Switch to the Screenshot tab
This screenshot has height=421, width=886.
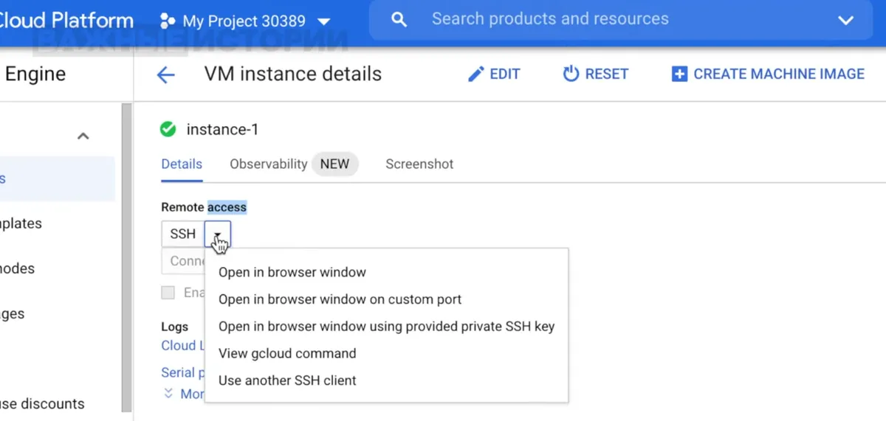click(419, 164)
